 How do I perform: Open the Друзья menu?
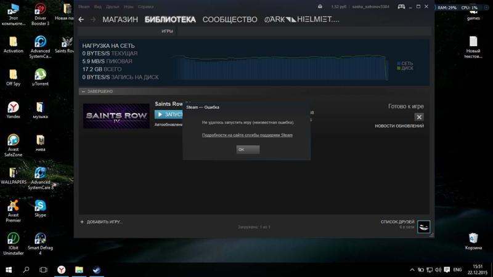click(113, 7)
